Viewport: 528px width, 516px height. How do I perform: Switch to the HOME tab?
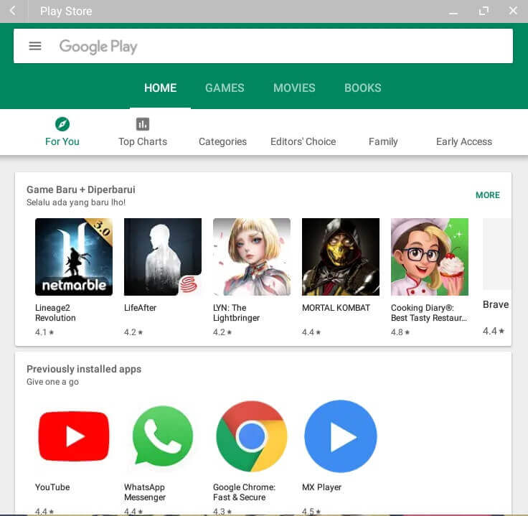160,88
